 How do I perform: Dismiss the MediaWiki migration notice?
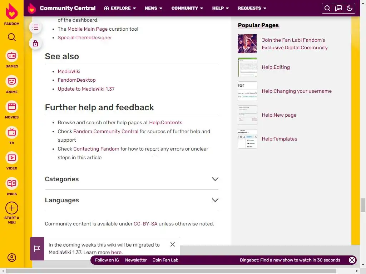173,244
